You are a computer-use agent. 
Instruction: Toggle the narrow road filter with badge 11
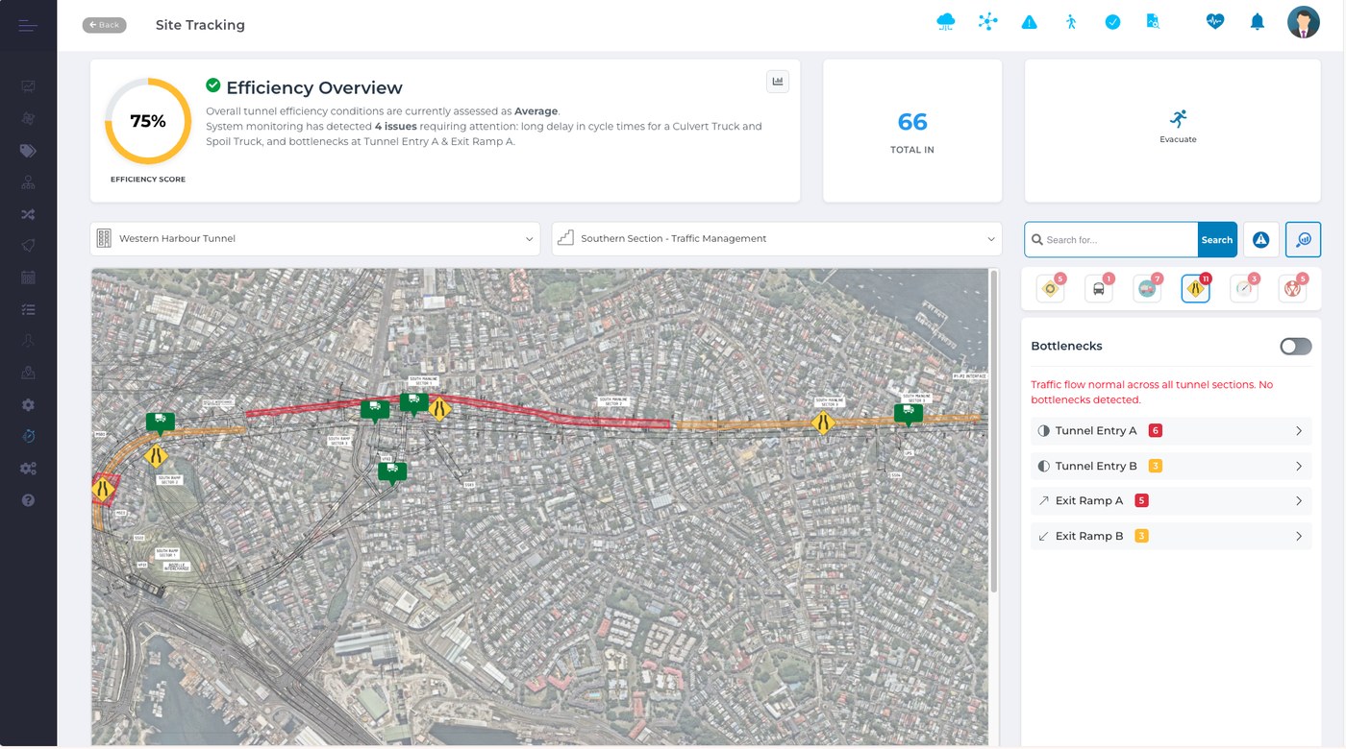[x=1195, y=288]
